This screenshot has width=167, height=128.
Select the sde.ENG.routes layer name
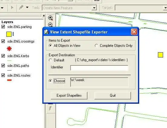19,75
